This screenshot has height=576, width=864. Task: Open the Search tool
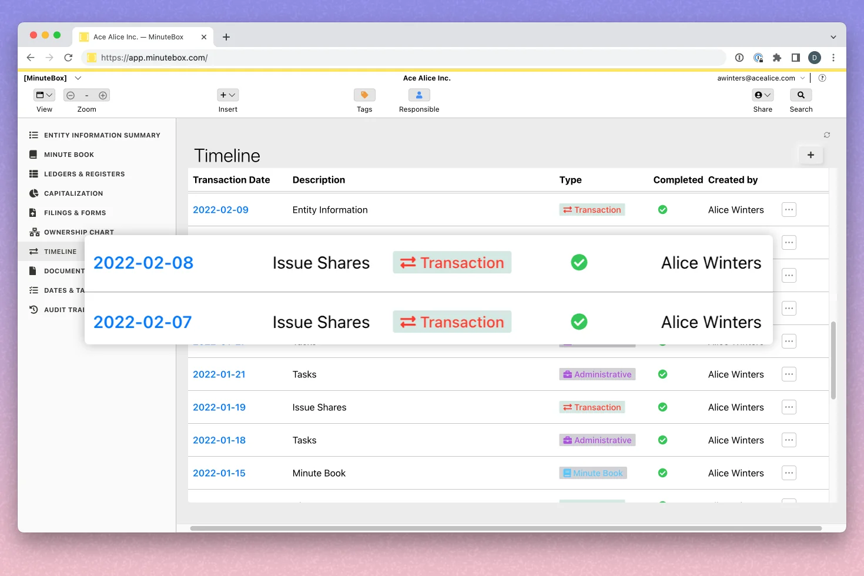[801, 95]
